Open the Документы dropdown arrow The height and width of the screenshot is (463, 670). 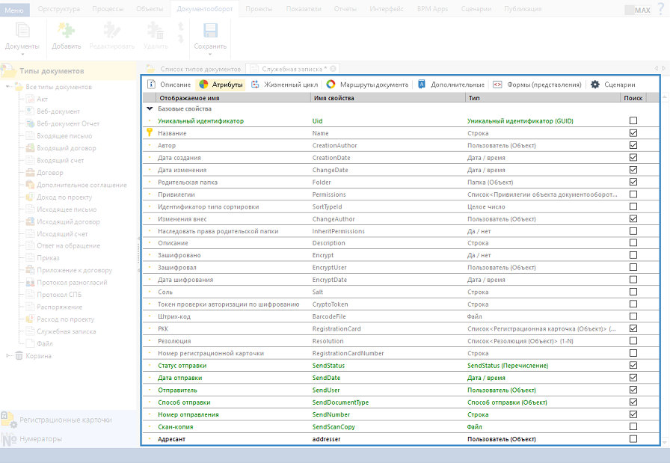point(22,55)
